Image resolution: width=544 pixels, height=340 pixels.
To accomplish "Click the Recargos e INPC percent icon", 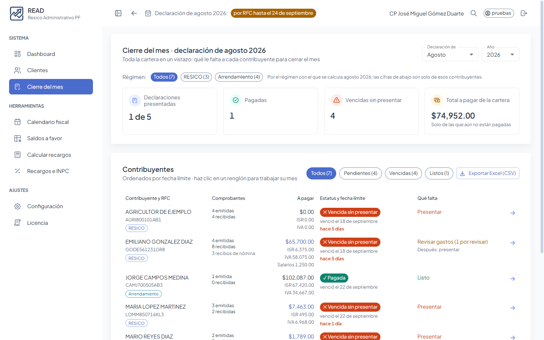I will click(x=17, y=171).
